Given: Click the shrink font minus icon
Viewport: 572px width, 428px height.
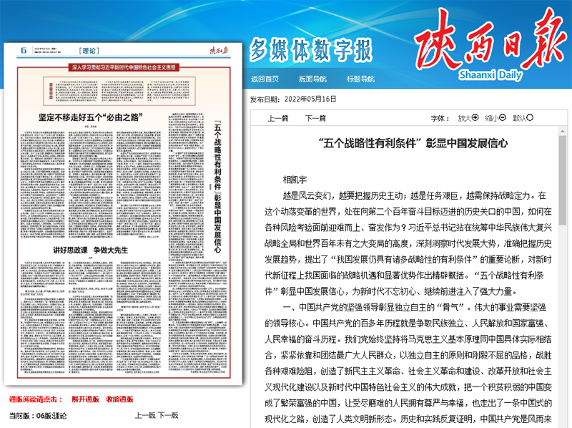Looking at the screenshot, I should (x=503, y=118).
